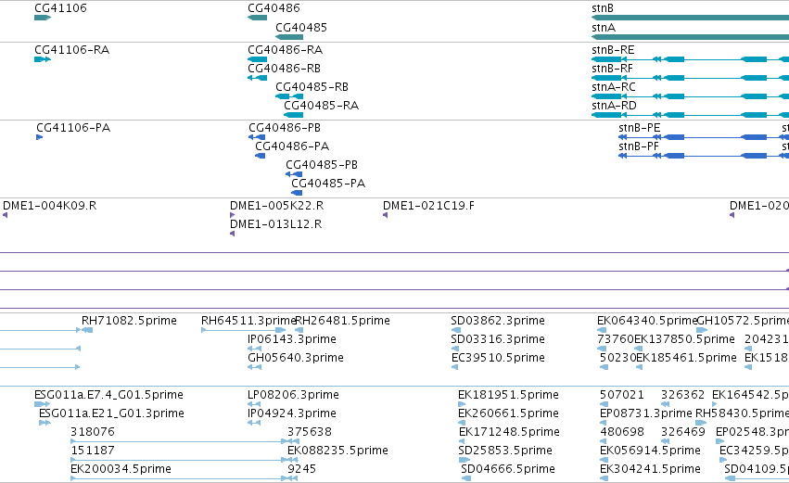Screen dimensions: 789x483
Task: Select the 326469 feature
Action: (x=665, y=441)
